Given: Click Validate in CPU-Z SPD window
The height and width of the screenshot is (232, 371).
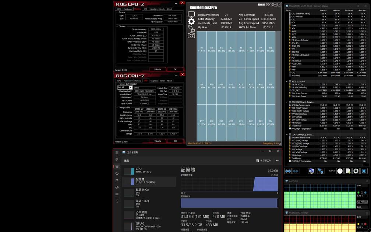Looking at the screenshot, I should [158, 141].
